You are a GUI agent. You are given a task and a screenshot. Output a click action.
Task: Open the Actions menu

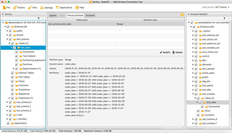click(19, 8)
